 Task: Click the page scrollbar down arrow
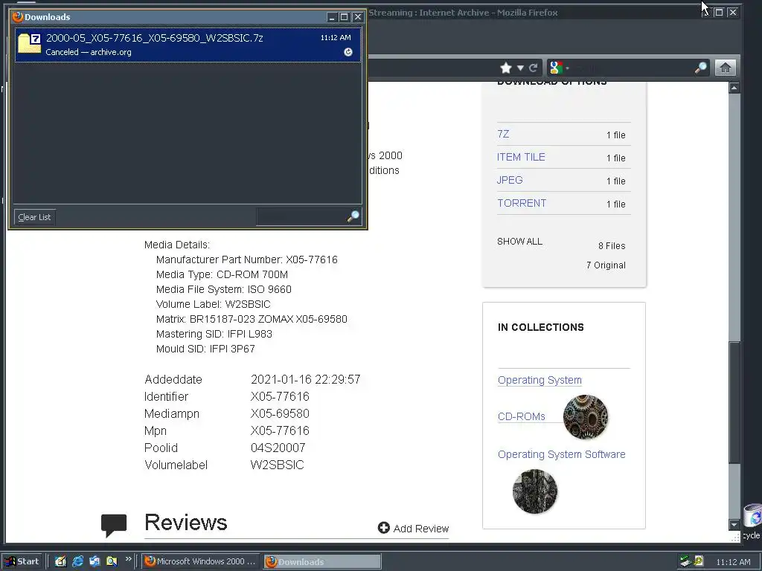734,525
